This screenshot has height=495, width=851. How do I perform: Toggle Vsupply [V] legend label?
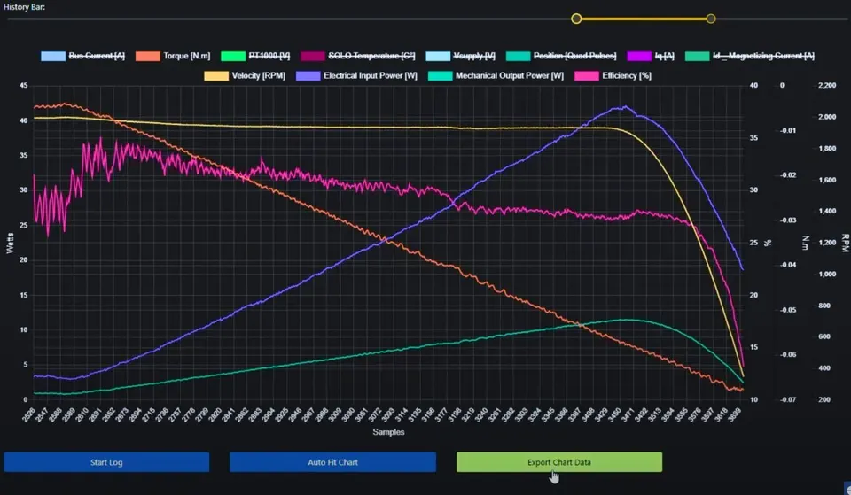click(x=474, y=56)
